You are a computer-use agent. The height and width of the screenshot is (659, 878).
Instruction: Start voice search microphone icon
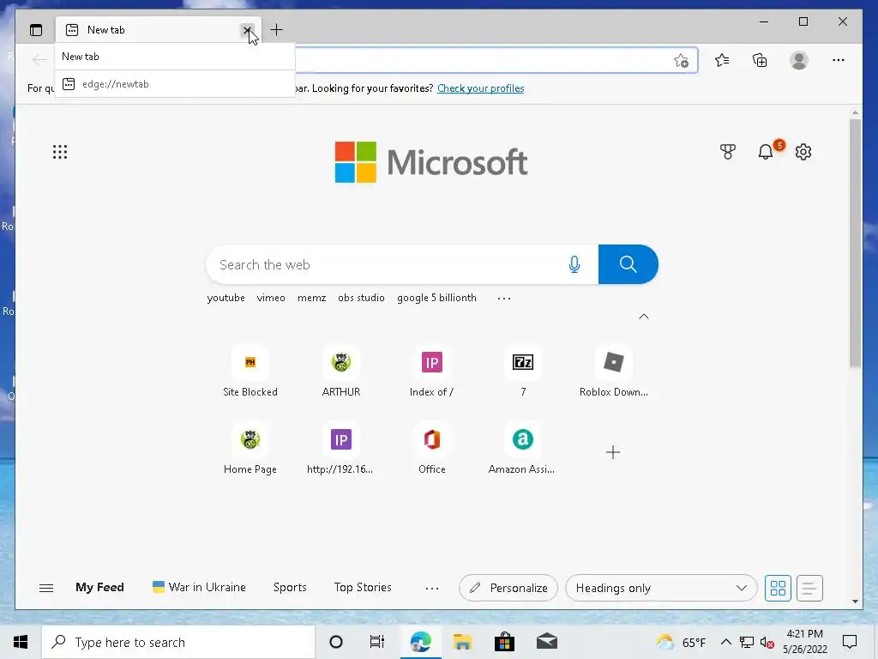[x=574, y=264]
